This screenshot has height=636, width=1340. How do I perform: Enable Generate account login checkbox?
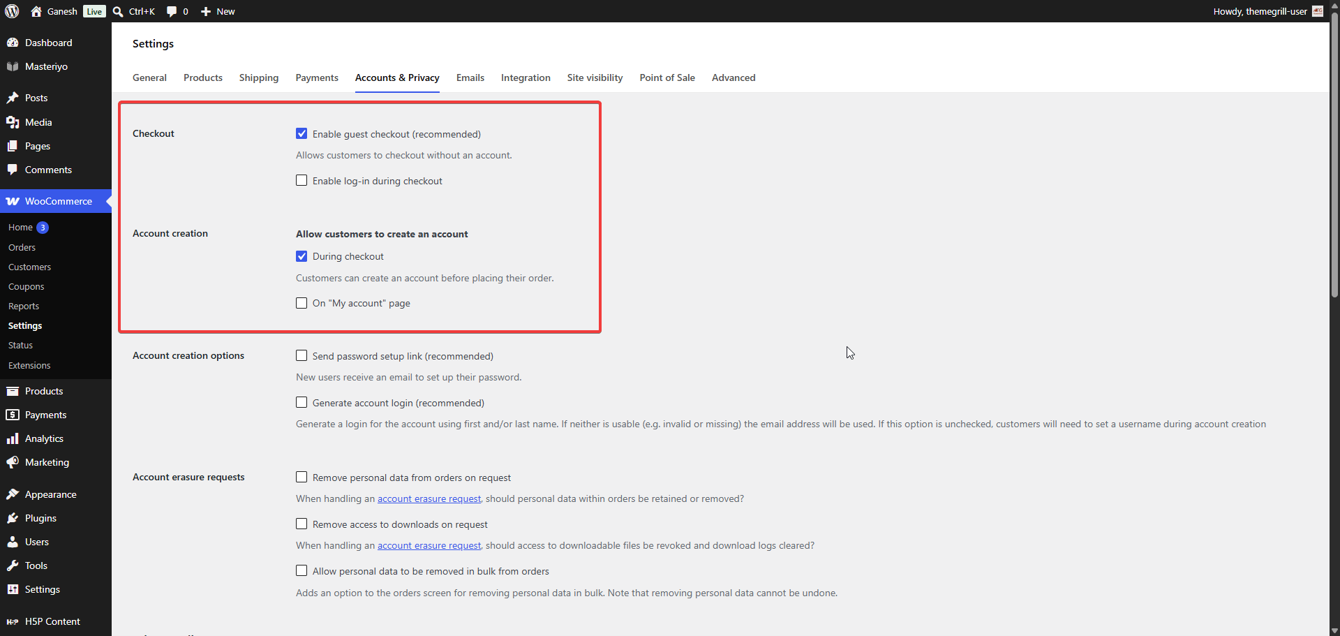301,402
